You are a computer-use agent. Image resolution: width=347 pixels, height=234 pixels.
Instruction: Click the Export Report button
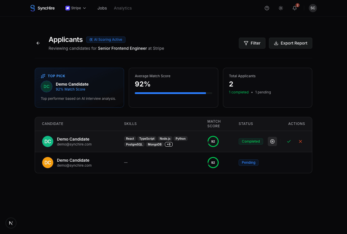click(x=290, y=43)
